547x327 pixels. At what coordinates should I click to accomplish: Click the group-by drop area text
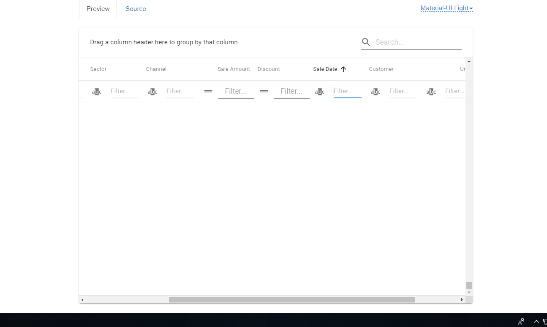pos(164,42)
